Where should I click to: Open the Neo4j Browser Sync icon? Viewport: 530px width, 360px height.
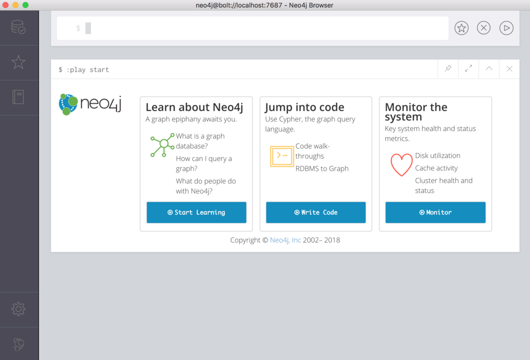click(19, 344)
